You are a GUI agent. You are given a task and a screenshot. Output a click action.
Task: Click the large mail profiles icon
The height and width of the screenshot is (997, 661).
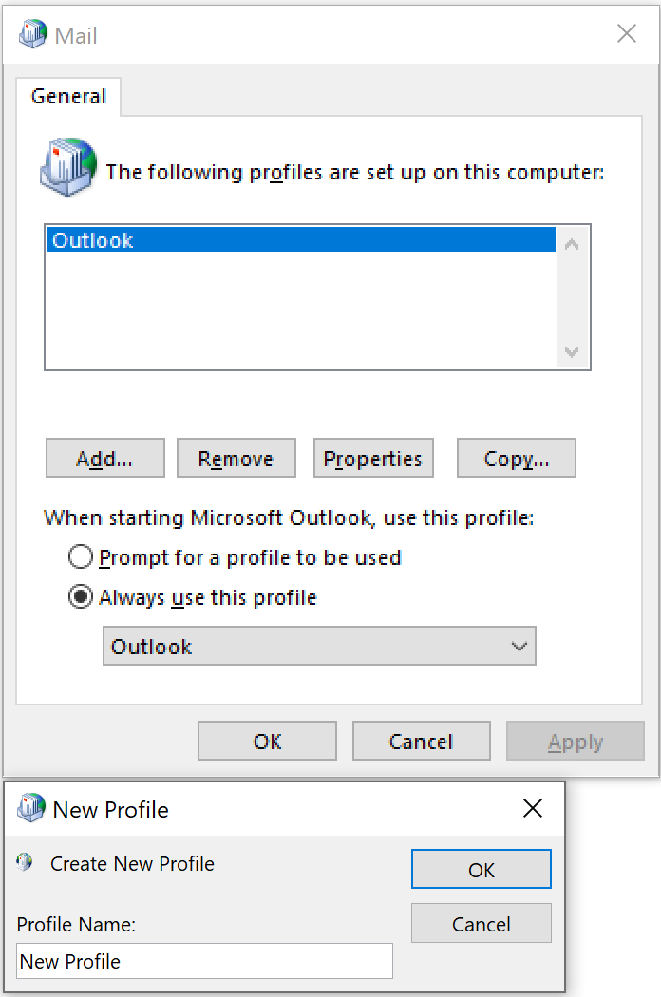[x=68, y=166]
